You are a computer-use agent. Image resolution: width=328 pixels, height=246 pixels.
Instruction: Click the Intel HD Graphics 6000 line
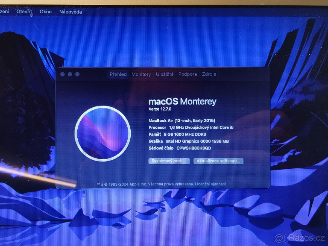point(189,141)
